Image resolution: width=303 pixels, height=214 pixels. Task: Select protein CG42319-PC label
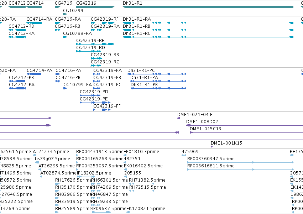107,85
